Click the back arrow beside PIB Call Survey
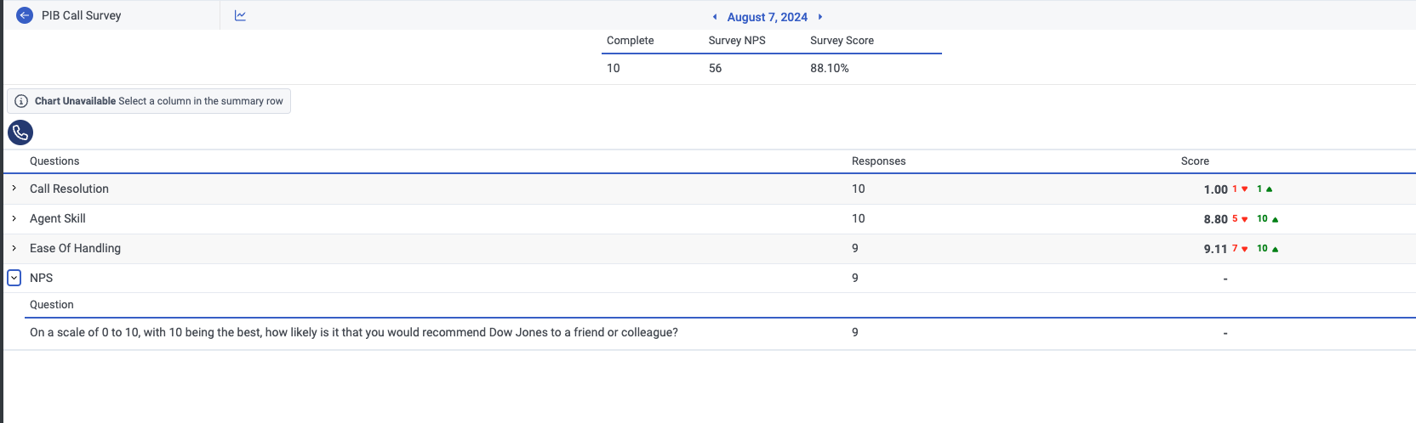The image size is (1416, 423). coord(25,15)
